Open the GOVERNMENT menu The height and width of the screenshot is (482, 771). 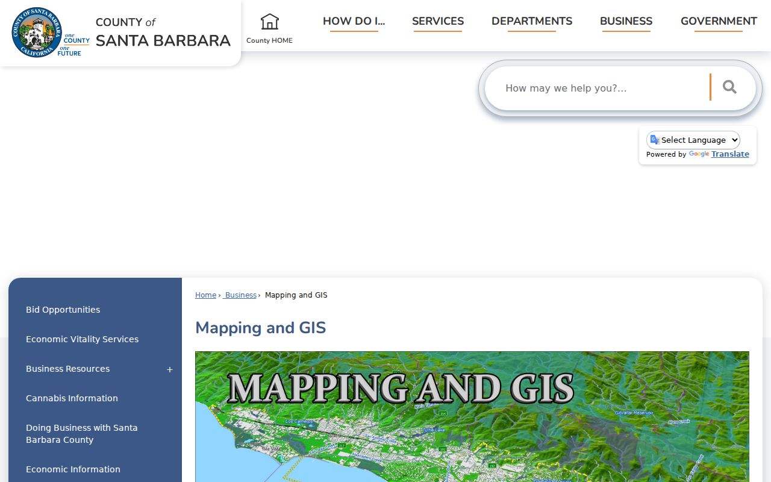coord(719,21)
